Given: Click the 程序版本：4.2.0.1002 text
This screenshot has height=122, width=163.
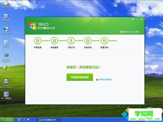Looking at the screenshot, I should click(129, 32).
